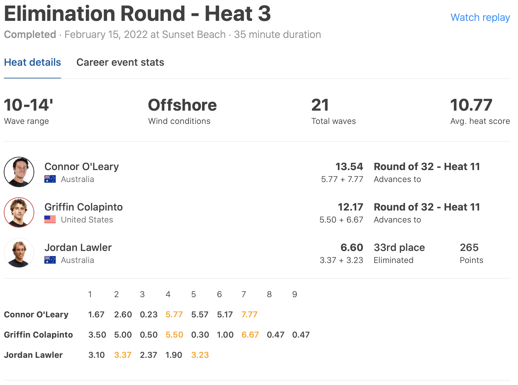Viewport: 518px width, 385px height.
Task: Switch to Career event stats tab
Action: (120, 62)
